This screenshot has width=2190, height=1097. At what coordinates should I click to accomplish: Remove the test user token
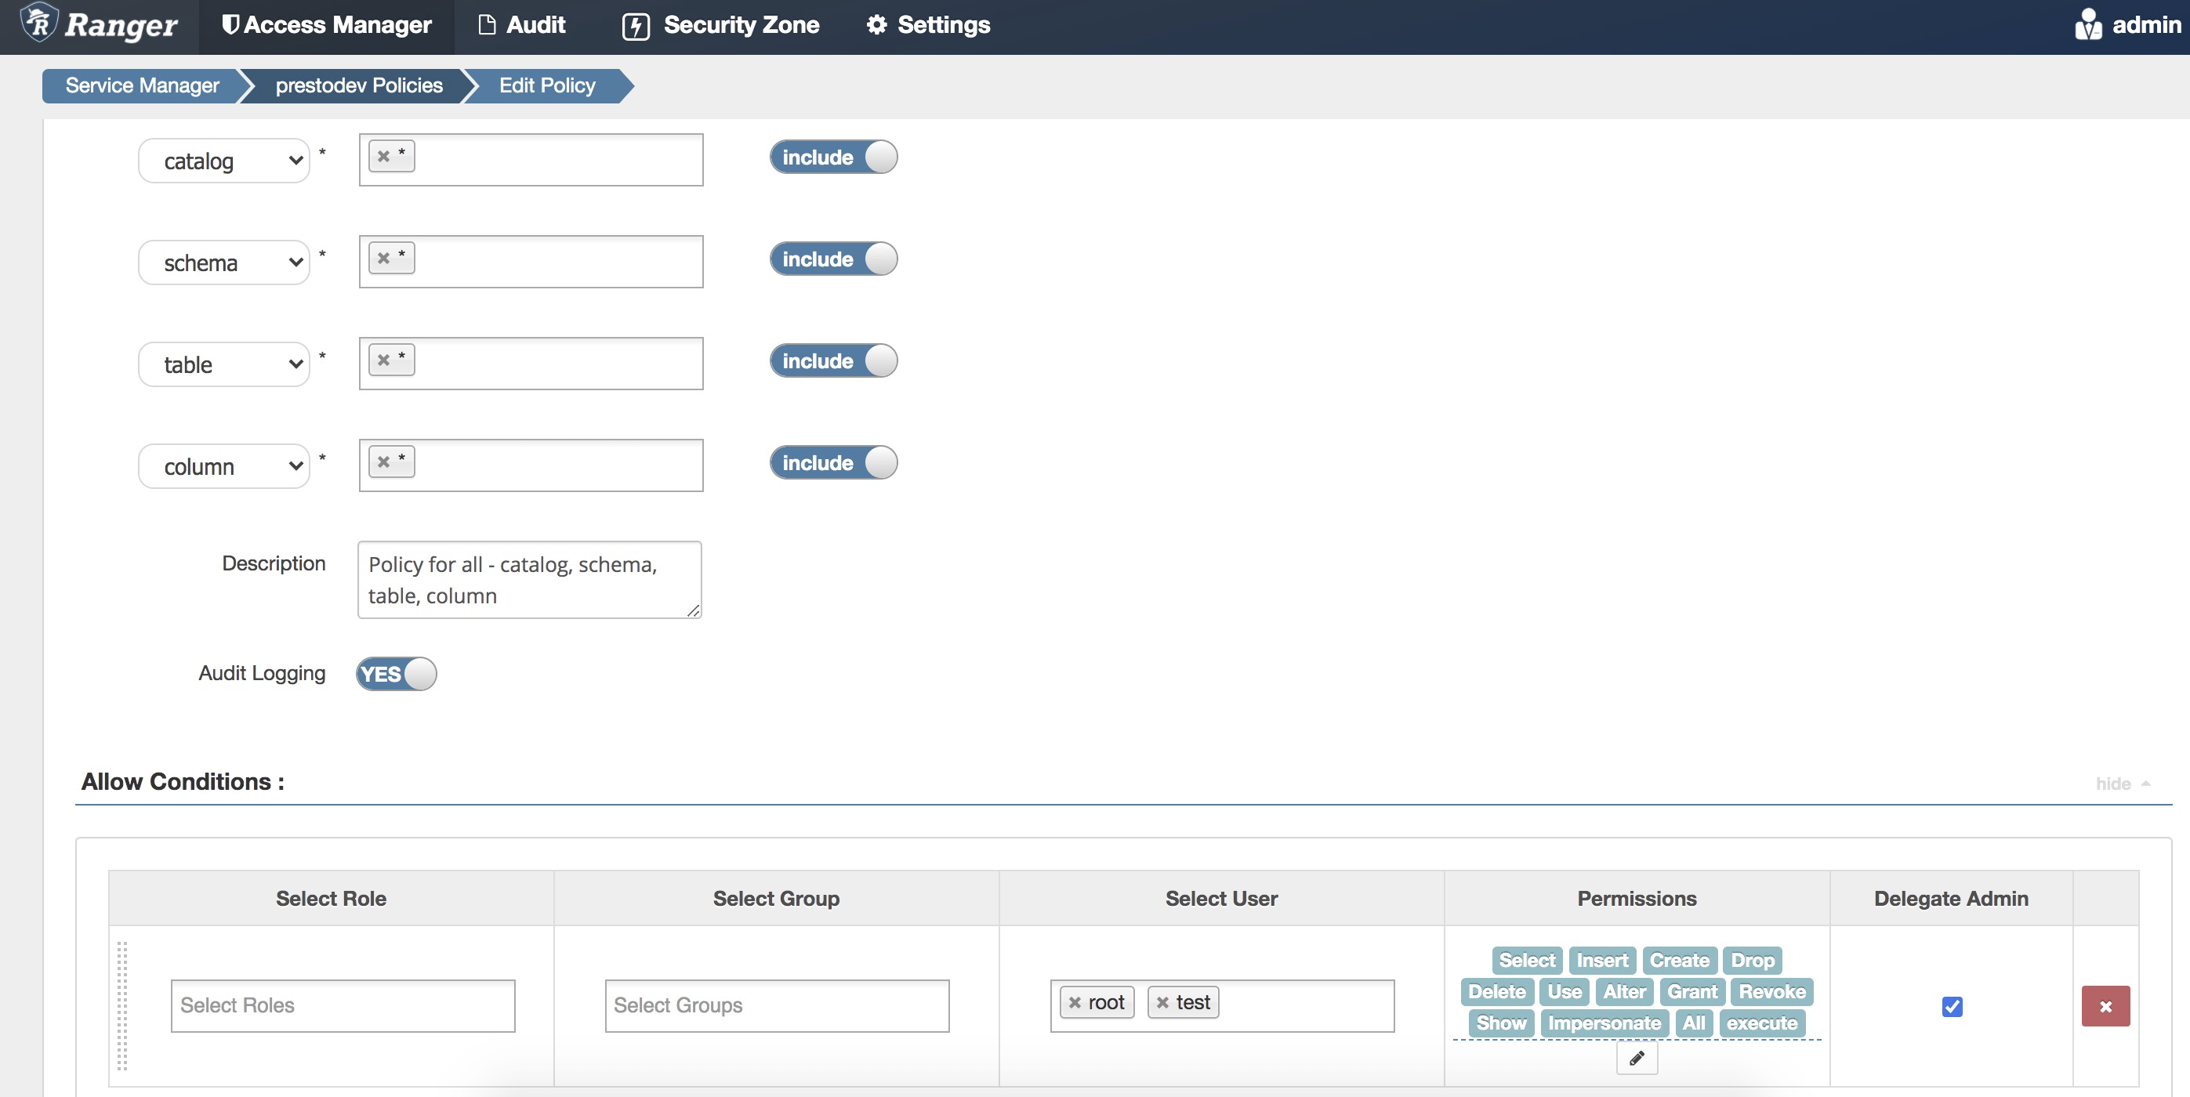(1163, 1002)
